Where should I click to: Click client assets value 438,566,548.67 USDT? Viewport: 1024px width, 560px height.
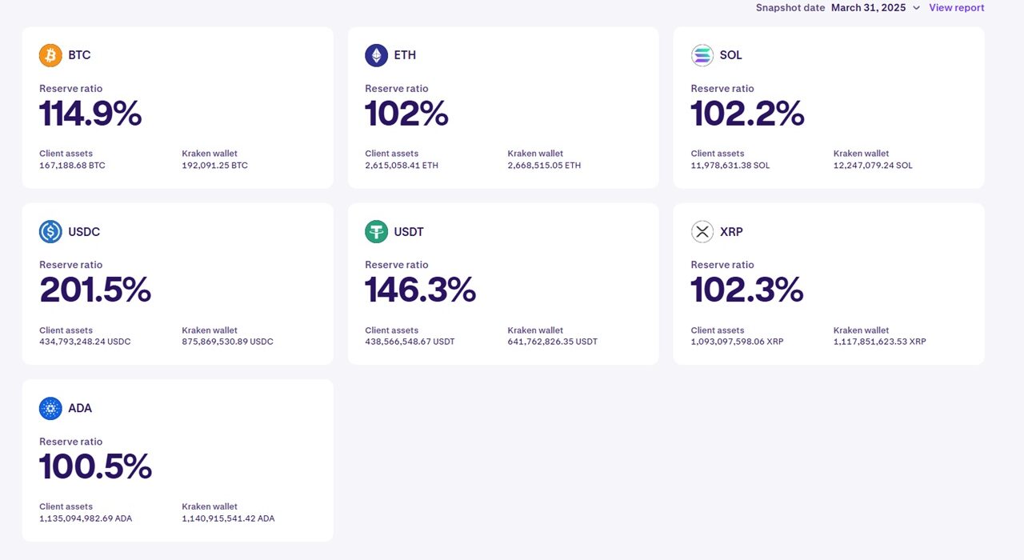(x=410, y=342)
